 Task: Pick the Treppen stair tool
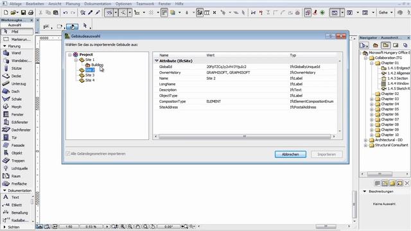tap(17, 161)
